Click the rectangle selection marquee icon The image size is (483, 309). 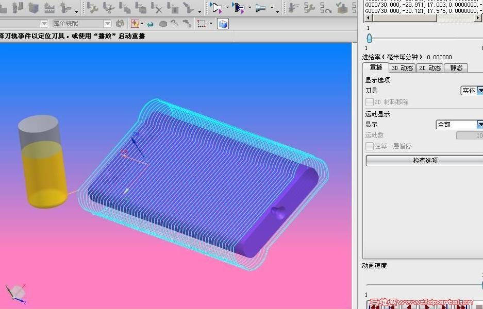tap(202, 24)
